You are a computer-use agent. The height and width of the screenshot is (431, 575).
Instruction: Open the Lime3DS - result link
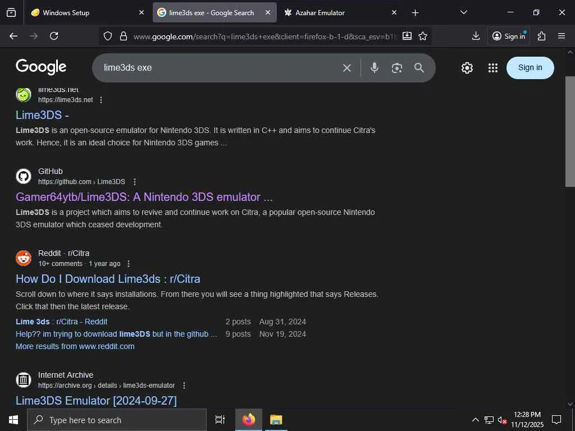pyautogui.click(x=42, y=115)
